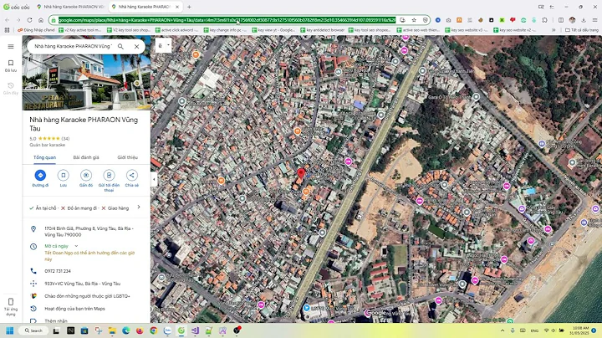Open Firefox from taskbar
The height and width of the screenshot is (338, 602).
(x=140, y=330)
